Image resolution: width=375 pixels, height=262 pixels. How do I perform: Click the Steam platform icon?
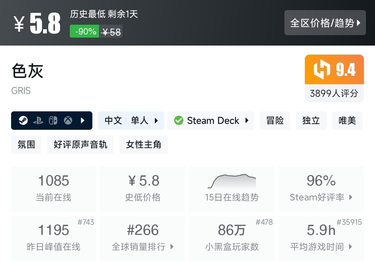click(x=24, y=121)
